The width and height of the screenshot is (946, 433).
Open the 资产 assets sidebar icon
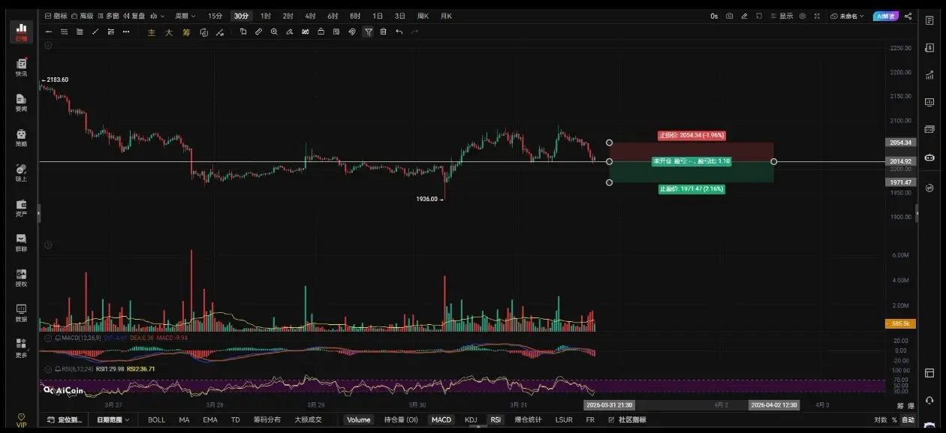point(21,208)
